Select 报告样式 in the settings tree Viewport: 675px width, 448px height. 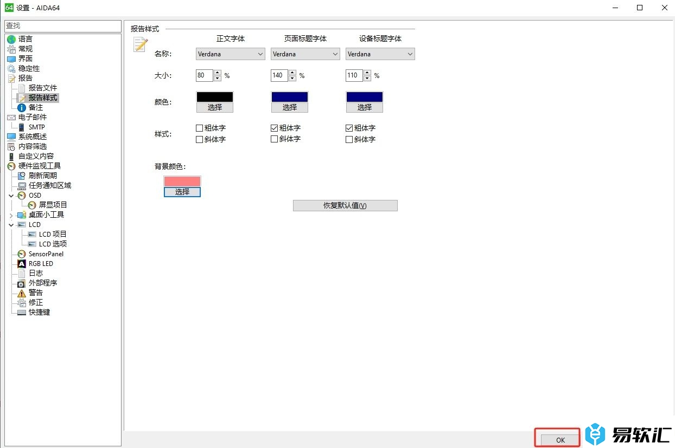click(43, 98)
